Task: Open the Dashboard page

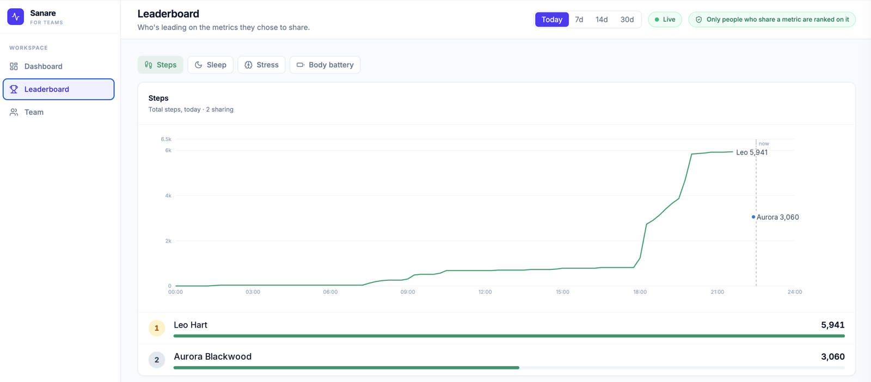Action: click(x=59, y=66)
